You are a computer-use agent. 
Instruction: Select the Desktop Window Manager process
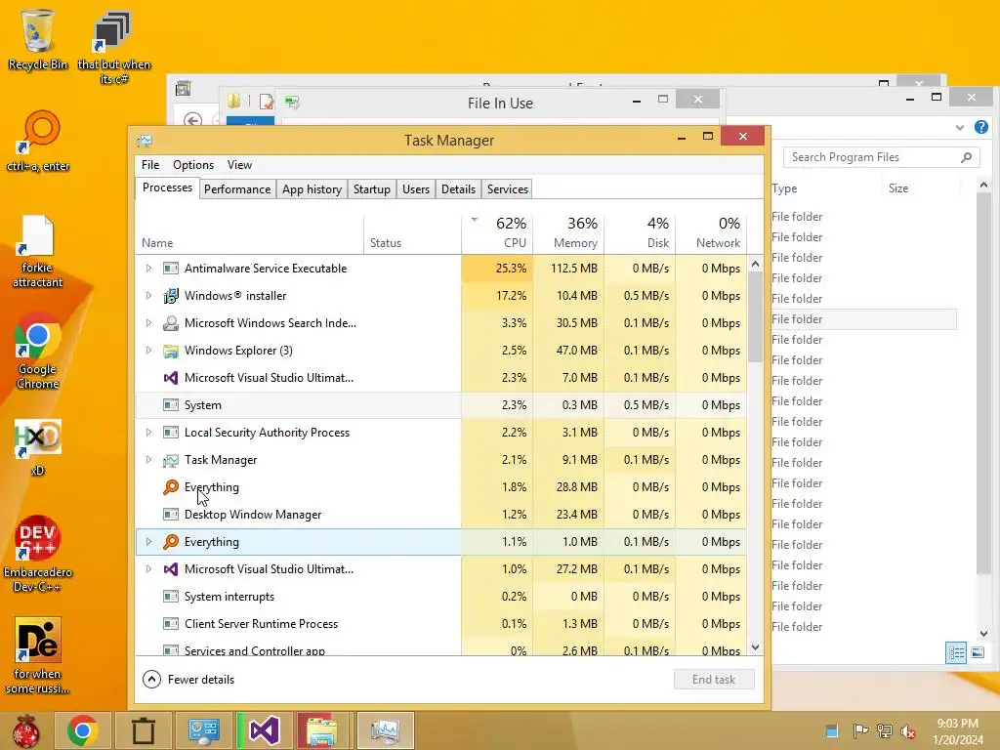click(440, 514)
